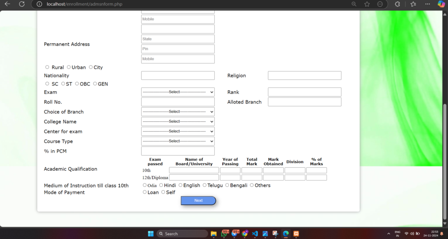Screen dimensions: 448x239
Task: Focus 12th/Diploma Year of Passing field
Action: coord(230,177)
